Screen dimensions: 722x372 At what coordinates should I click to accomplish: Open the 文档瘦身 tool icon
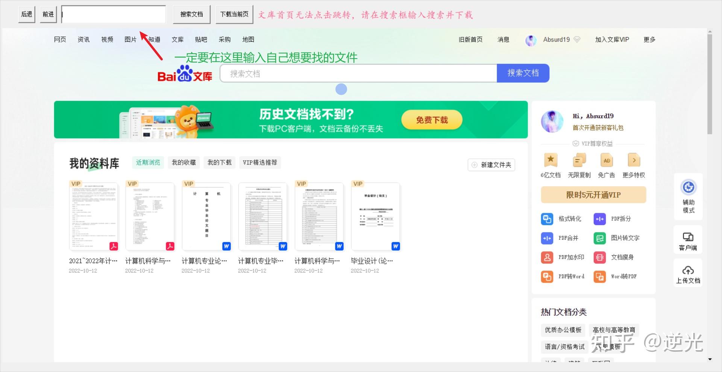tap(599, 257)
